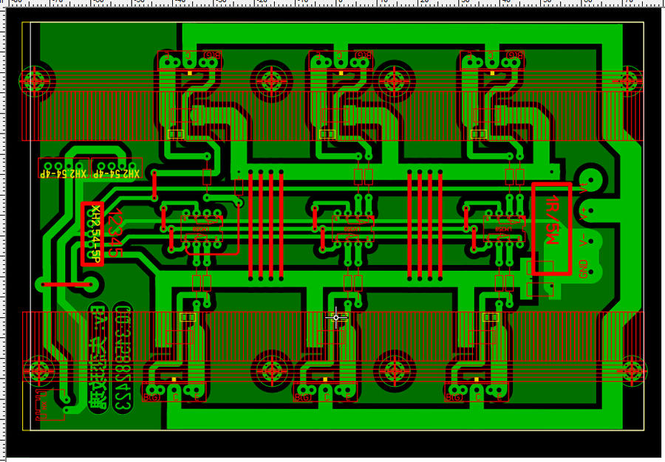Select the center DIP-8 IC footprint
665x462 pixels.
tap(352, 230)
